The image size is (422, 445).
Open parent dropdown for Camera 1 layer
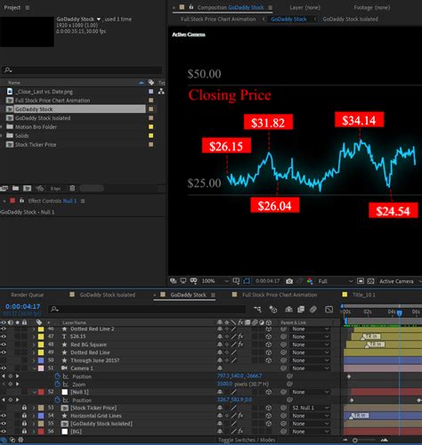click(311, 368)
